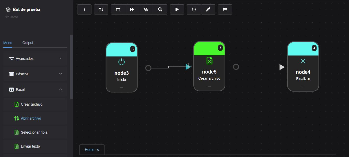Click the power icon on node3
This screenshot has width=349, height=157.
[122, 62]
